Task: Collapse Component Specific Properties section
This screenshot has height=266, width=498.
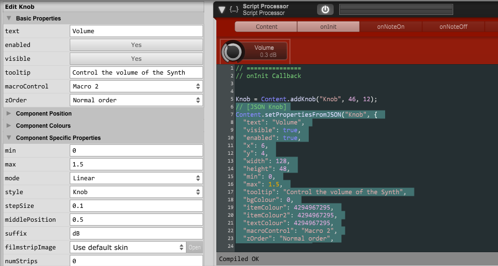Action: coord(9,138)
